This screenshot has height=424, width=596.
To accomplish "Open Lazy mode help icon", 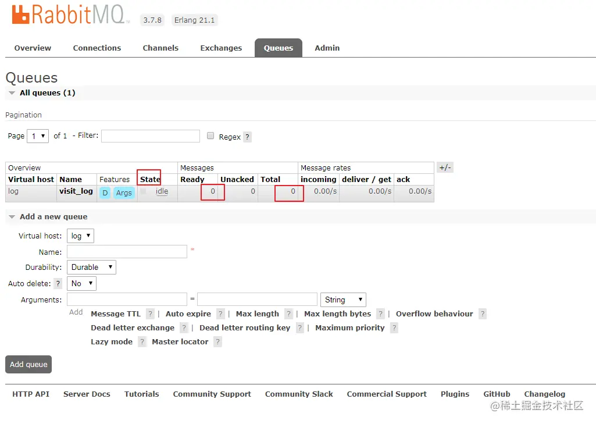I will (142, 342).
